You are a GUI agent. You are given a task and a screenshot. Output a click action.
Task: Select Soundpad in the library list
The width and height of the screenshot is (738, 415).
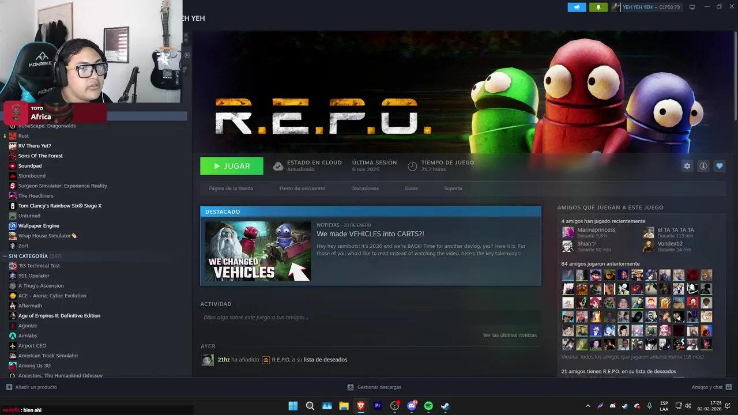pos(30,166)
